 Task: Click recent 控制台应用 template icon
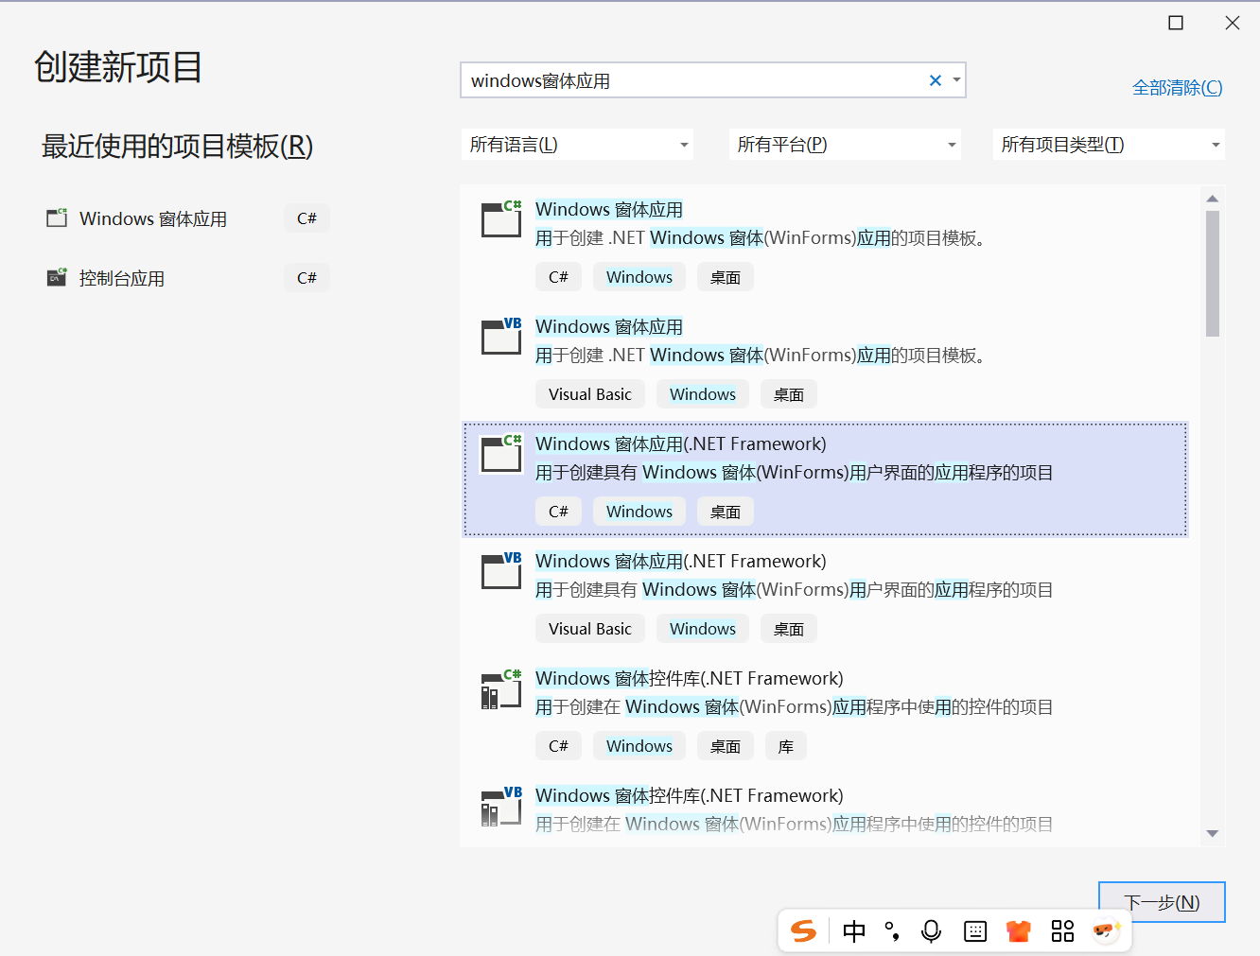pyautogui.click(x=57, y=277)
